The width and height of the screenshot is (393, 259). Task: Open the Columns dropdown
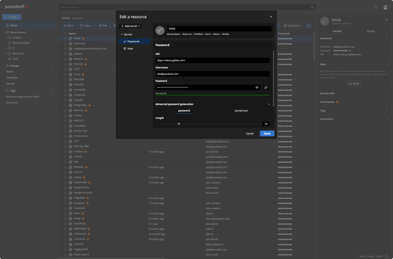(292, 25)
